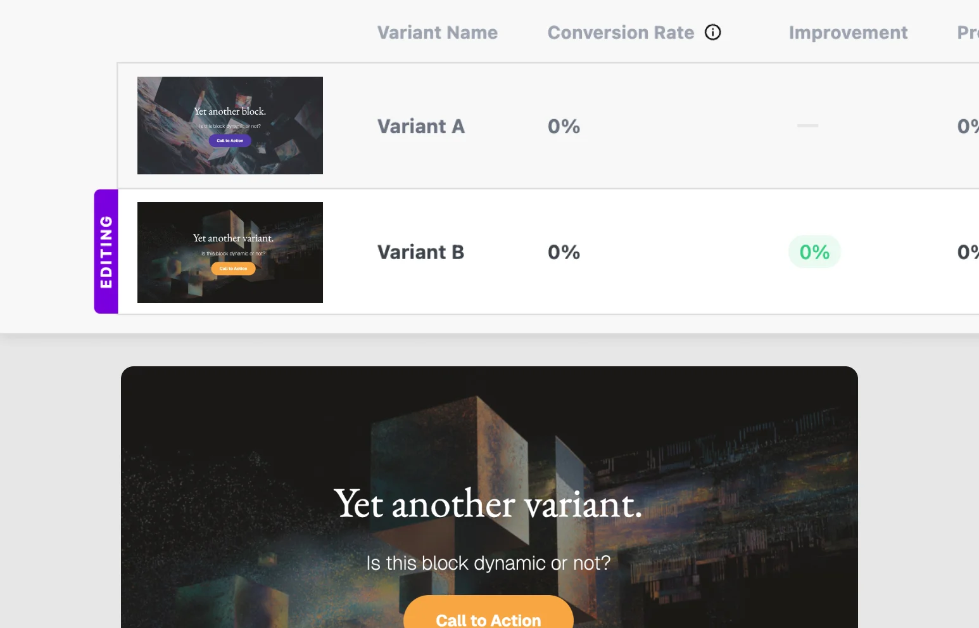Select the "Is this block dynamic or not?" subheading
Screen dimensions: 979x628
pyautogui.click(x=488, y=563)
